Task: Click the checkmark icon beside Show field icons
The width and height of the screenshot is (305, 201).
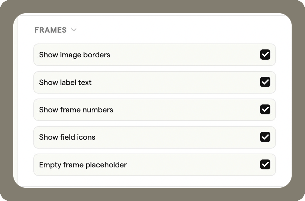Action: tap(265, 137)
